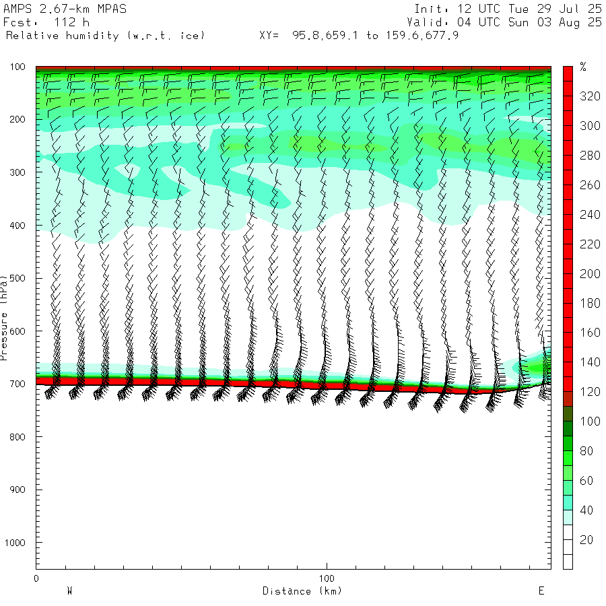Screen dimensions: 606x606
Task: Click the 300 hPa pressure axis label
Action: pos(18,172)
